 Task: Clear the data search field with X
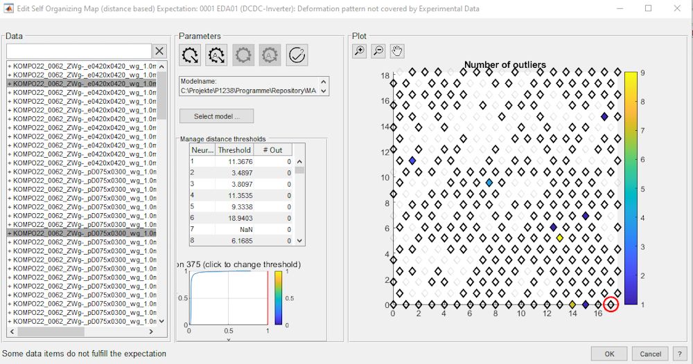159,51
